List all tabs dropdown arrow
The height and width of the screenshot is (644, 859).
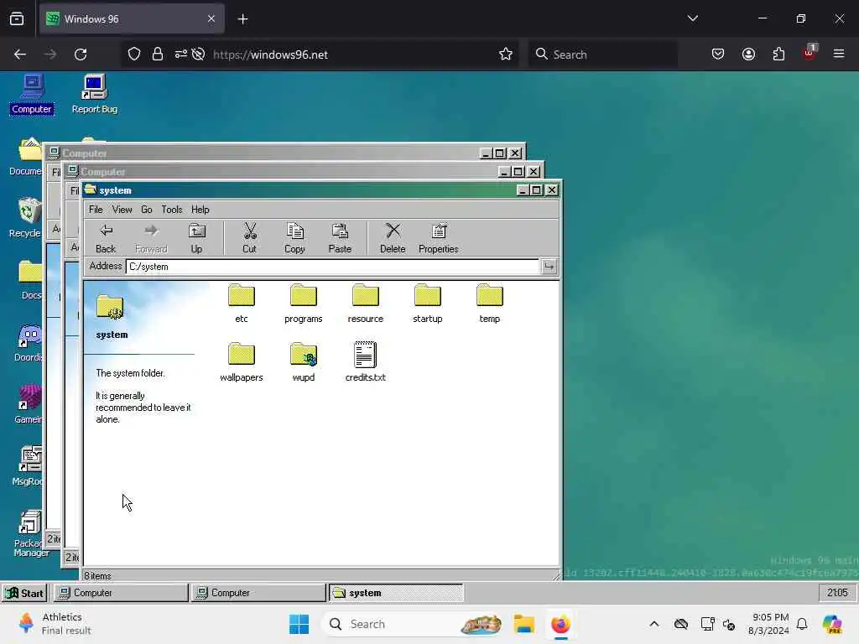coord(692,18)
